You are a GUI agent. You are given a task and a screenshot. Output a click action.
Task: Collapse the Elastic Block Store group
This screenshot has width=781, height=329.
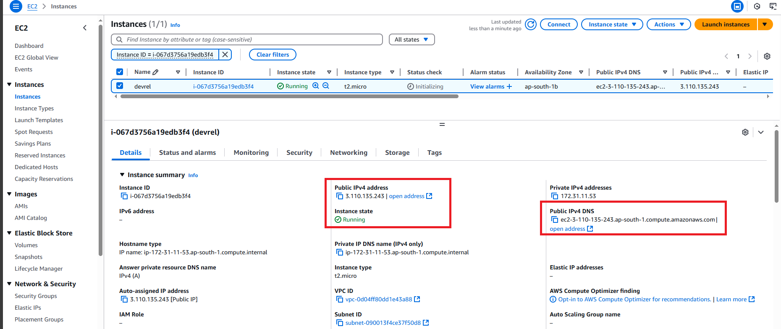click(x=9, y=233)
